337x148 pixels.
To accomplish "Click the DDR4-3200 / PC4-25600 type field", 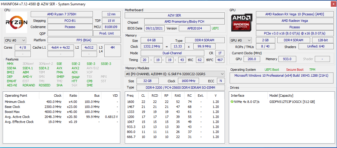I will (181, 87).
